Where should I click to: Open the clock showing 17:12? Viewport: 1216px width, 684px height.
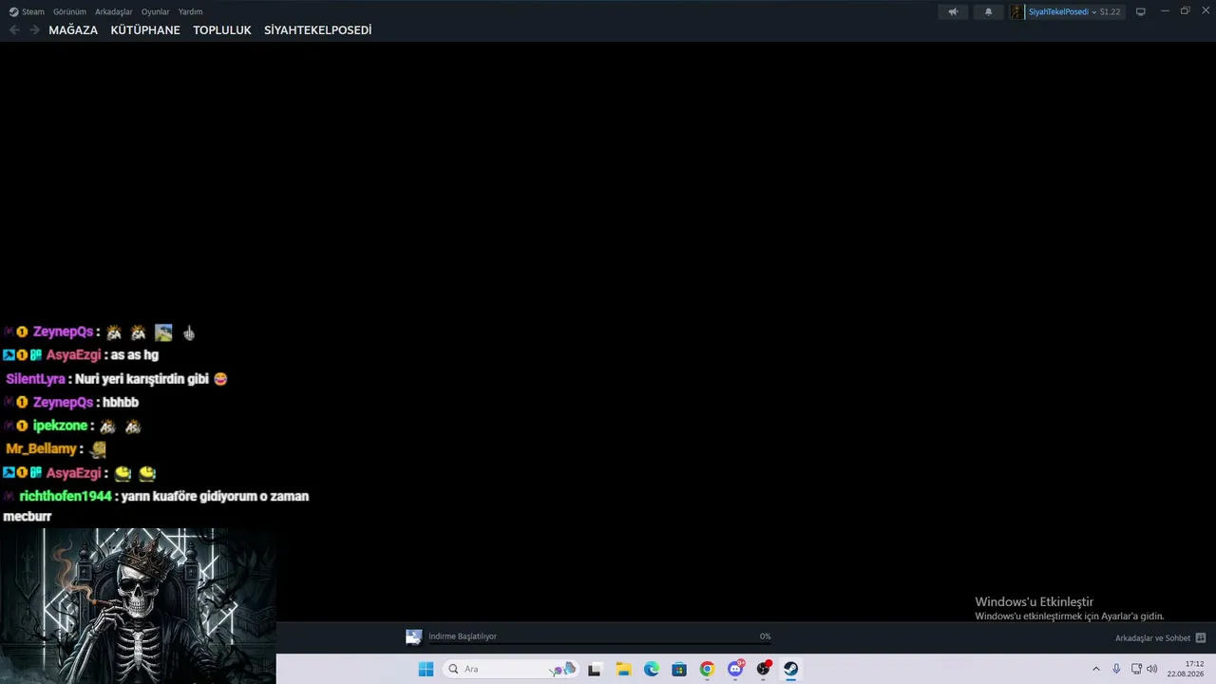pos(1186,669)
